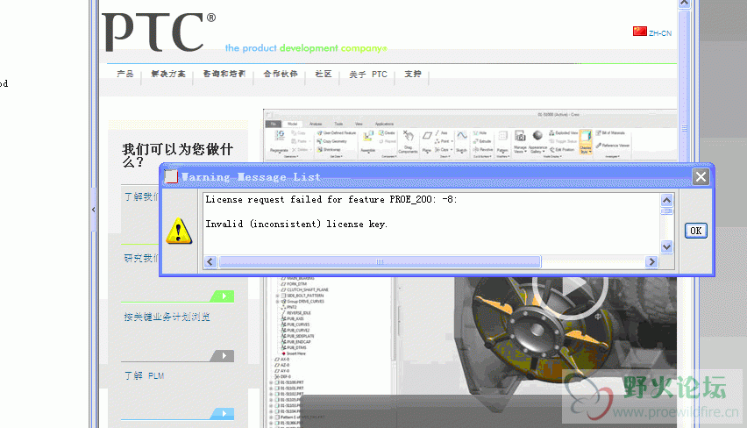Click the Assemble icon in the ribbon
The image size is (747, 428).
[x=367, y=136]
